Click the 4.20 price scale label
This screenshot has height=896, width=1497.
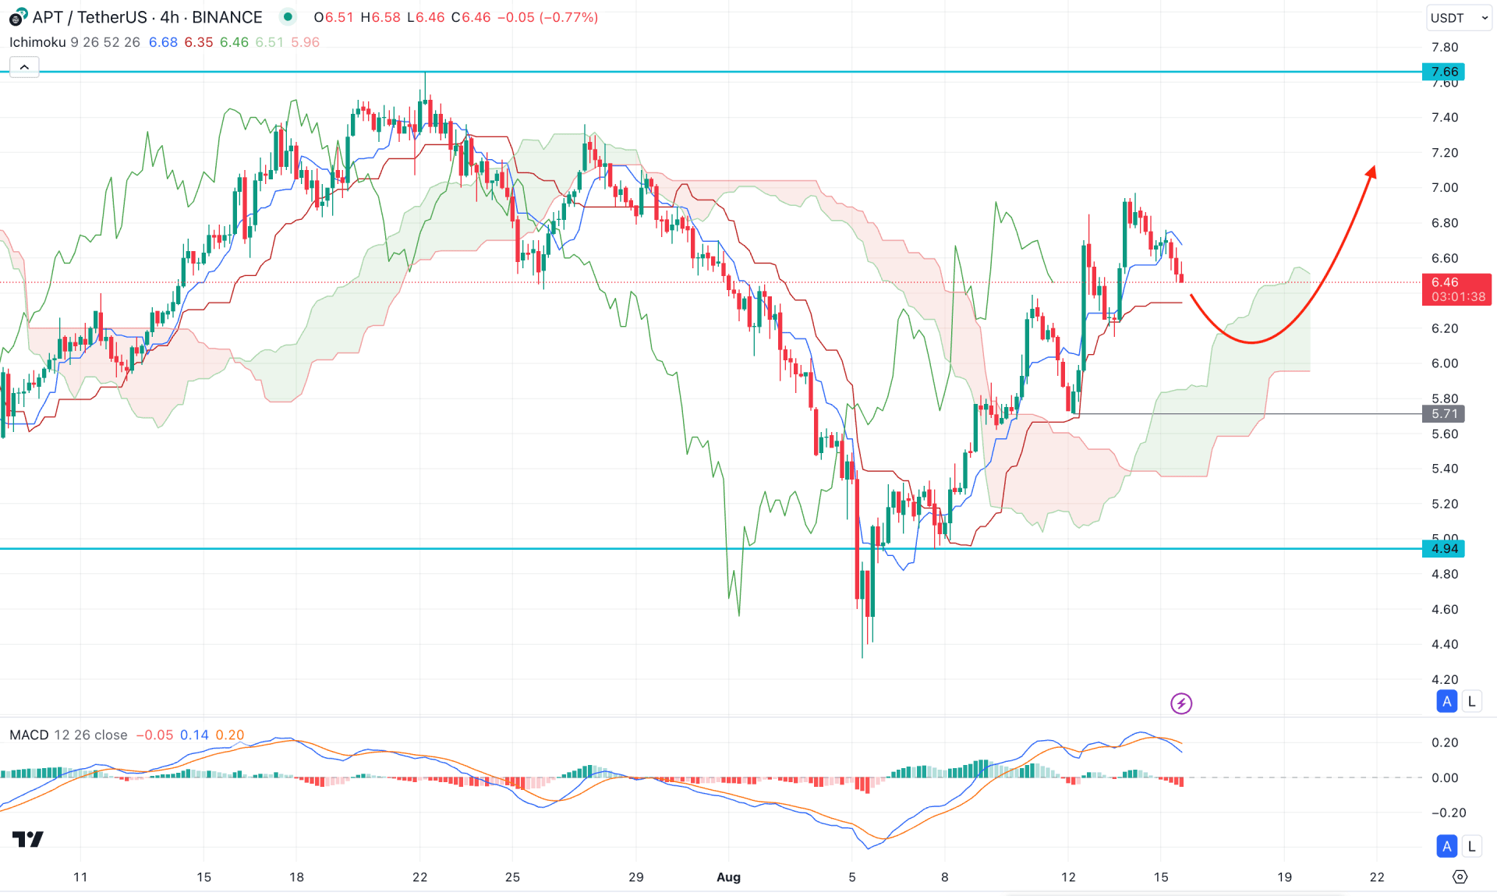[x=1444, y=679]
